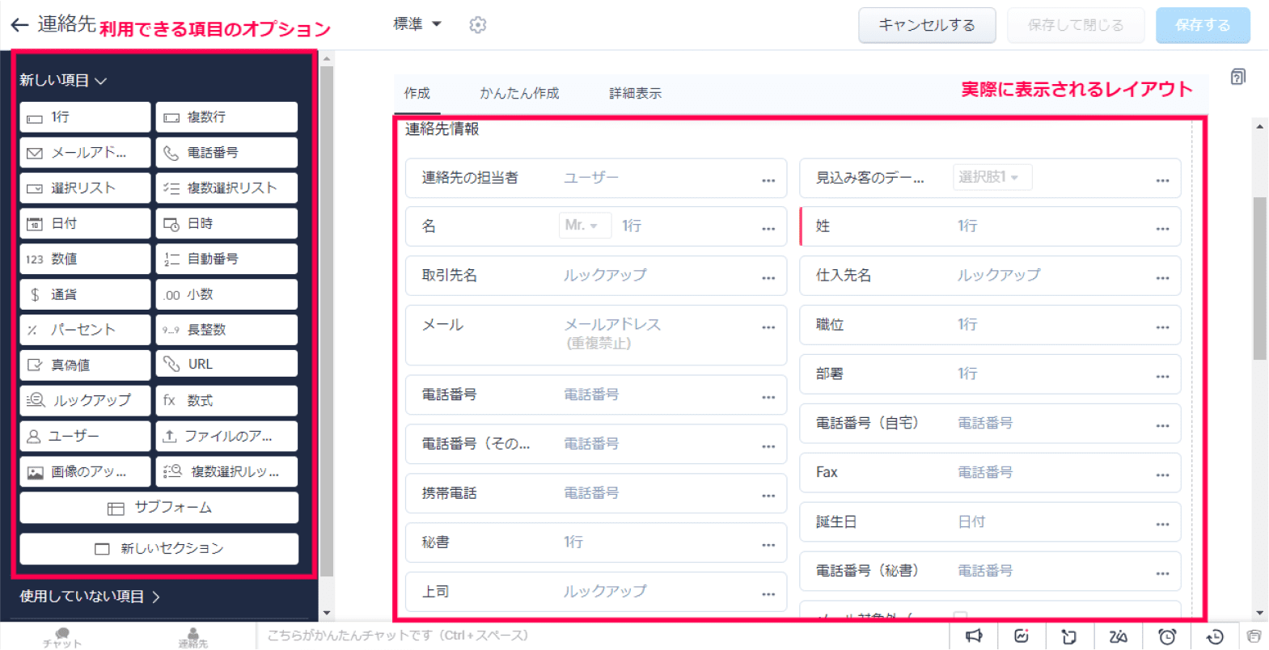1269x650 pixels.
Task: Click the help document icon at top right
Action: coord(1237,77)
